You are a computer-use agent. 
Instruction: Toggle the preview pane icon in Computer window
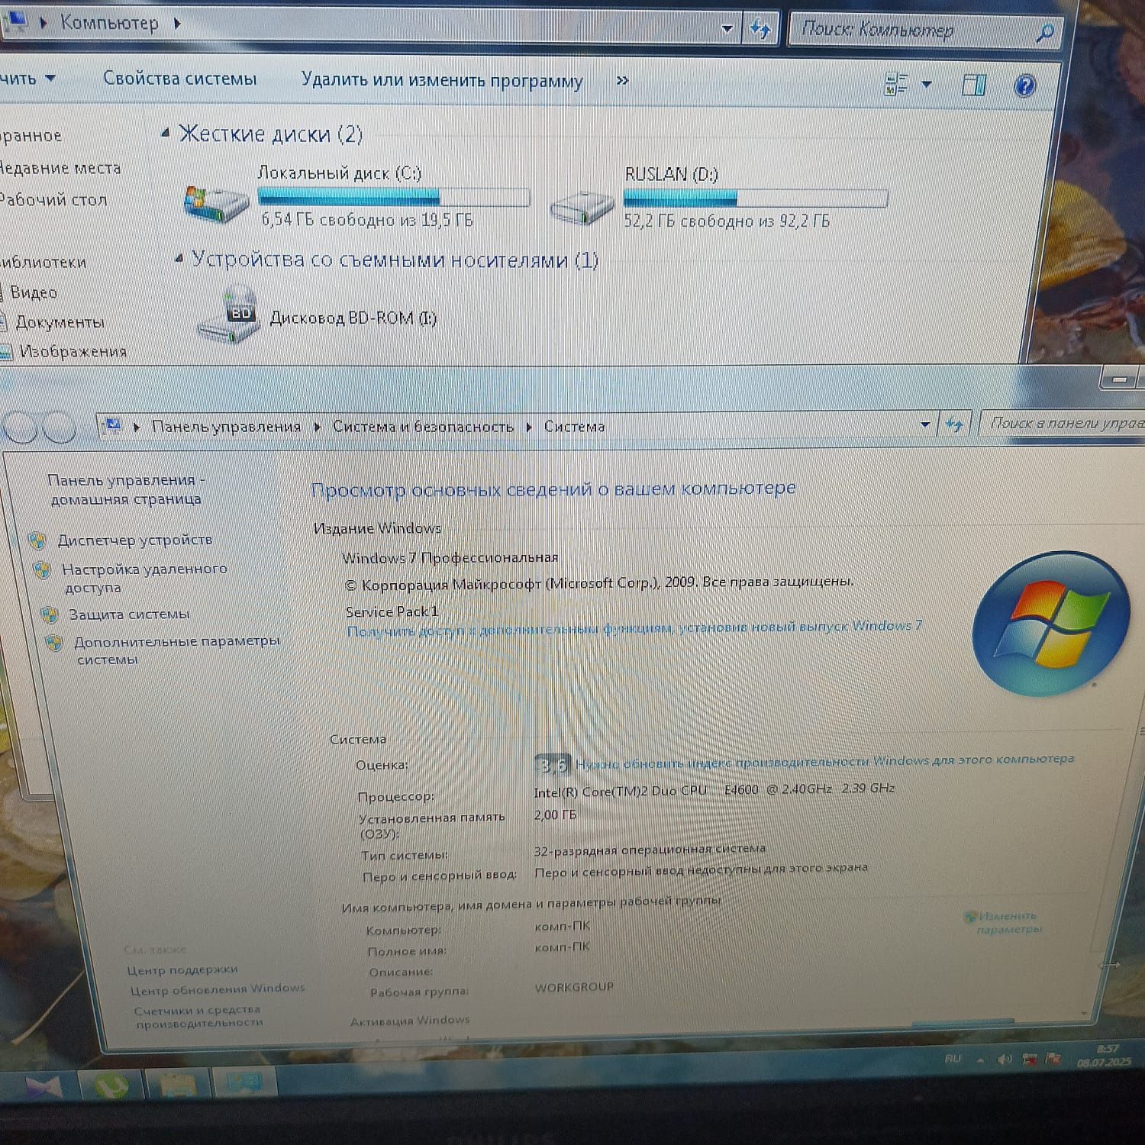[973, 85]
